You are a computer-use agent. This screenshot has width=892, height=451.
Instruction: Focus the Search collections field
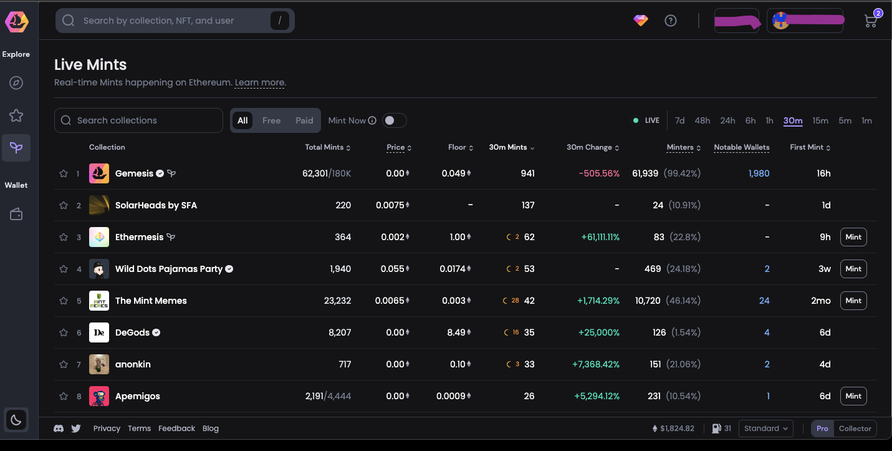139,120
